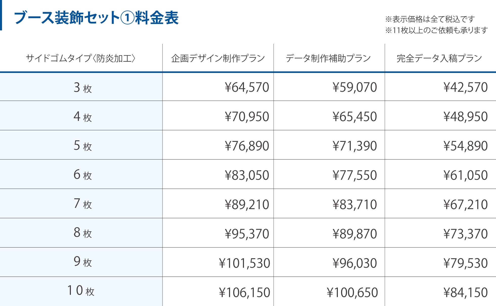Click the ¥100,650 price cell
This screenshot has width=496, height=306.
[x=352, y=293]
